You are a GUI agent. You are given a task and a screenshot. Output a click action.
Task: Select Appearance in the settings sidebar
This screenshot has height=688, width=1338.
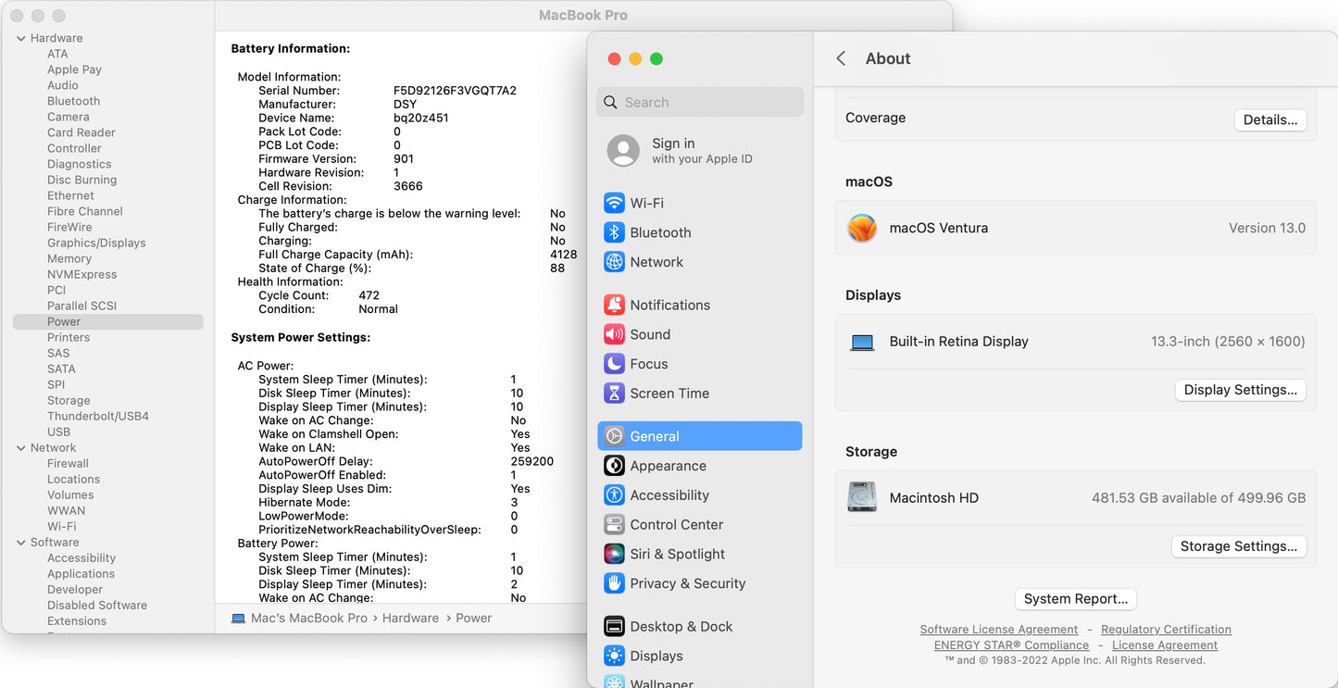tap(668, 466)
